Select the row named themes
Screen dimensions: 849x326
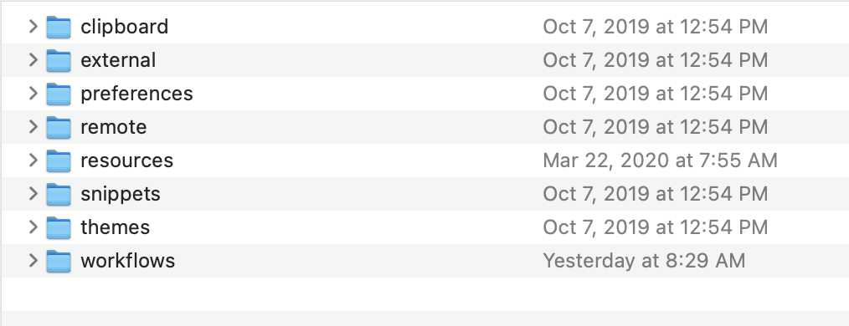[424, 227]
